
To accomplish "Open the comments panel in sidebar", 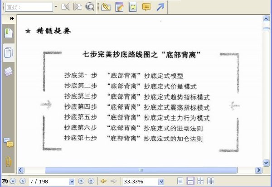I will [x=8, y=143].
